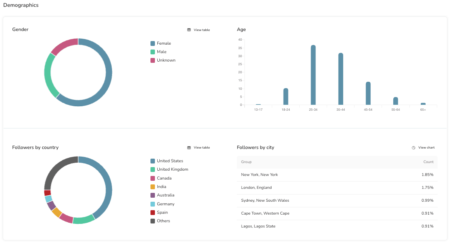This screenshot has width=451, height=244.
Task: Switch Followers by city to View chart
Action: point(426,148)
